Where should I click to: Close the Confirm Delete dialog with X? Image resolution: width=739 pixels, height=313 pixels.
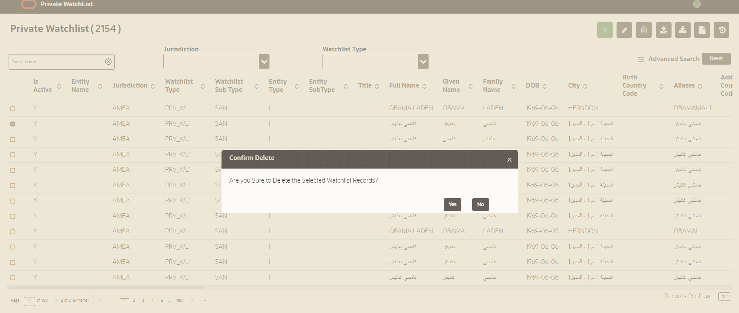(509, 160)
